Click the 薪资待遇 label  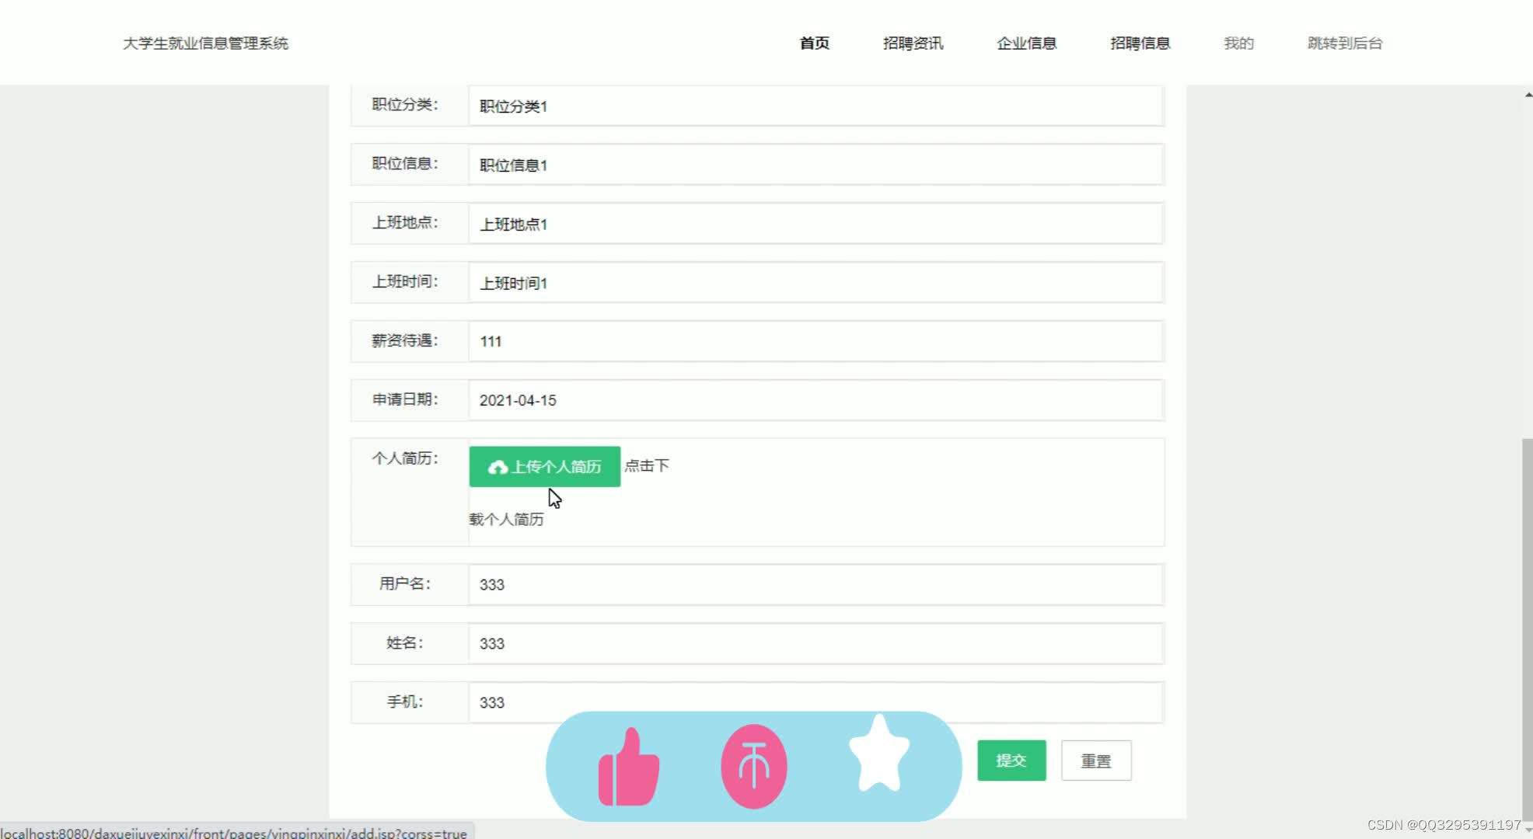point(405,340)
